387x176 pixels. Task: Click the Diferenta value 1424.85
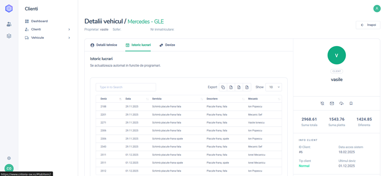[x=364, y=119]
